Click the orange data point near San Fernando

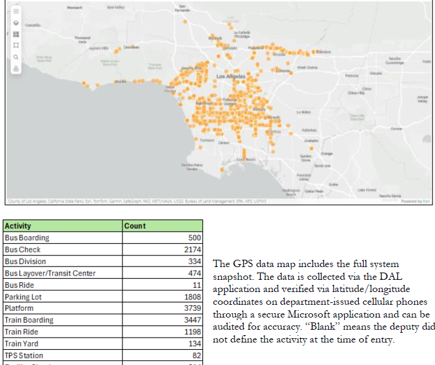coord(185,21)
